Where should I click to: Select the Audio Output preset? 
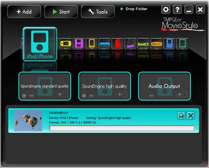164,86
